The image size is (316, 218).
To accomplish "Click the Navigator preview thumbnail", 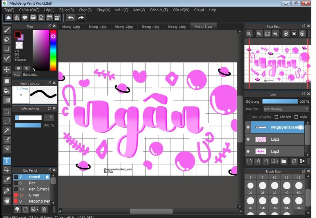I will 278,64.
